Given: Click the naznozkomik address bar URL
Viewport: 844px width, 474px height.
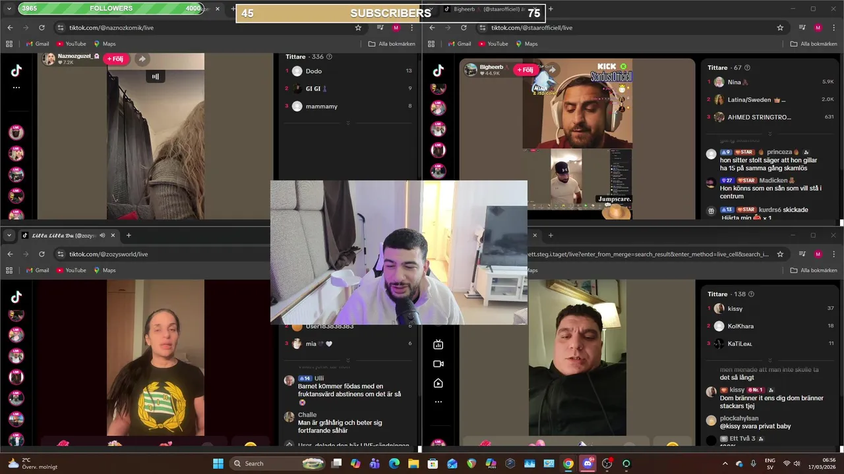Looking at the screenshot, I should [x=111, y=28].
